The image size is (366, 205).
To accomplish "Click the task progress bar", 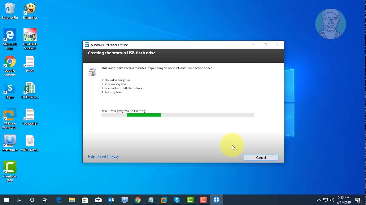I will pyautogui.click(x=178, y=115).
